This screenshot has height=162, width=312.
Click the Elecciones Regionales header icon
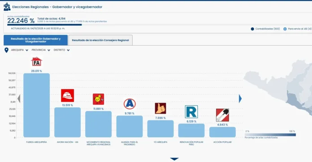tap(7, 7)
